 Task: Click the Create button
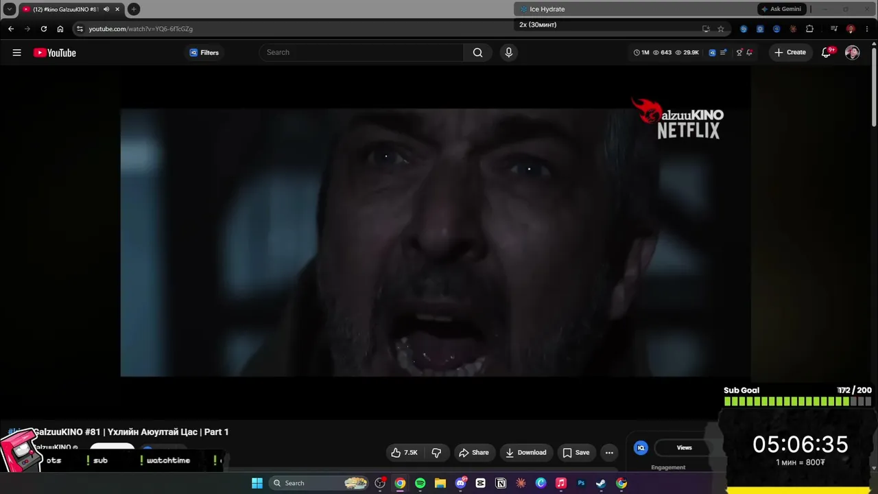[790, 53]
